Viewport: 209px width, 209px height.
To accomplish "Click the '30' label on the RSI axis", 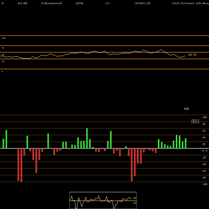I will pyautogui.click(x=3, y=61).
